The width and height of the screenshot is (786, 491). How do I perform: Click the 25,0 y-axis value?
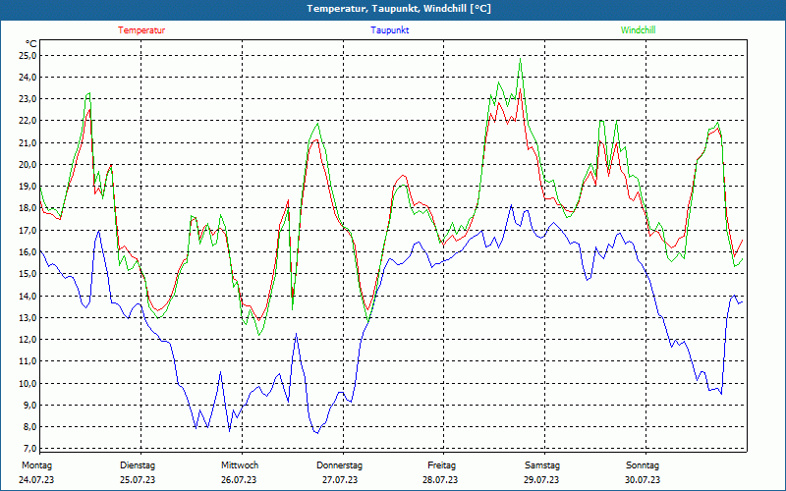pyautogui.click(x=28, y=56)
